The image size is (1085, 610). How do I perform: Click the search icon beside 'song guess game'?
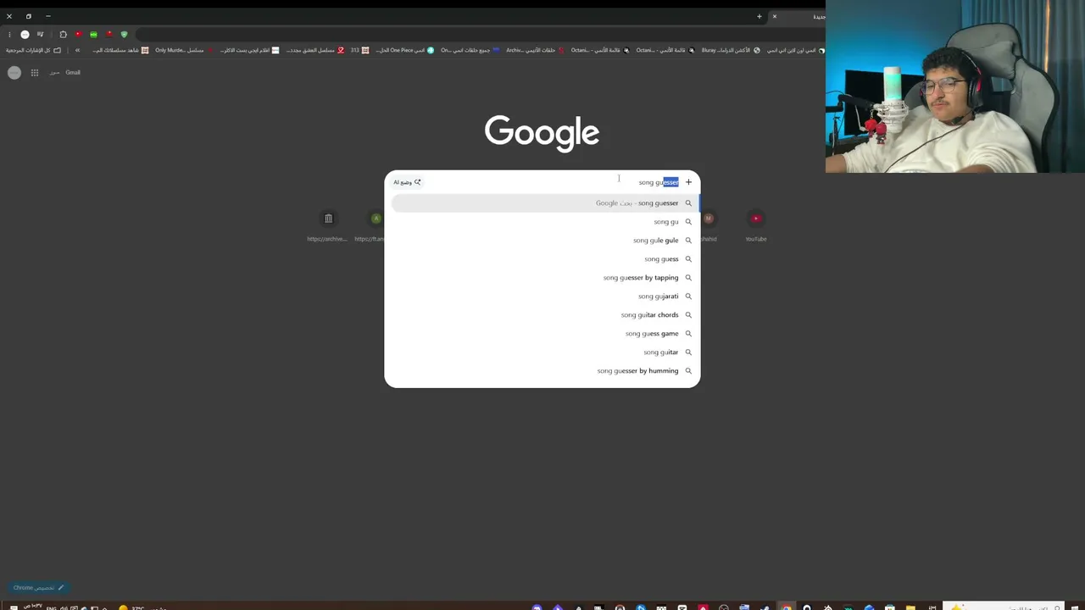688,334
